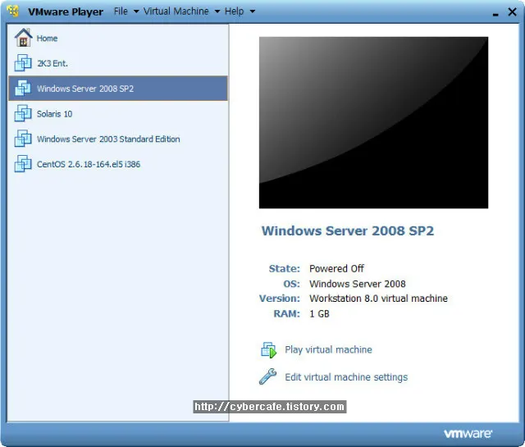
Task: Open the Help menu
Action: click(234, 11)
